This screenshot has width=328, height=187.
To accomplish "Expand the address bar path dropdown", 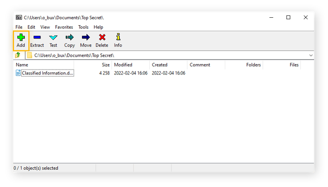I will click(311, 55).
